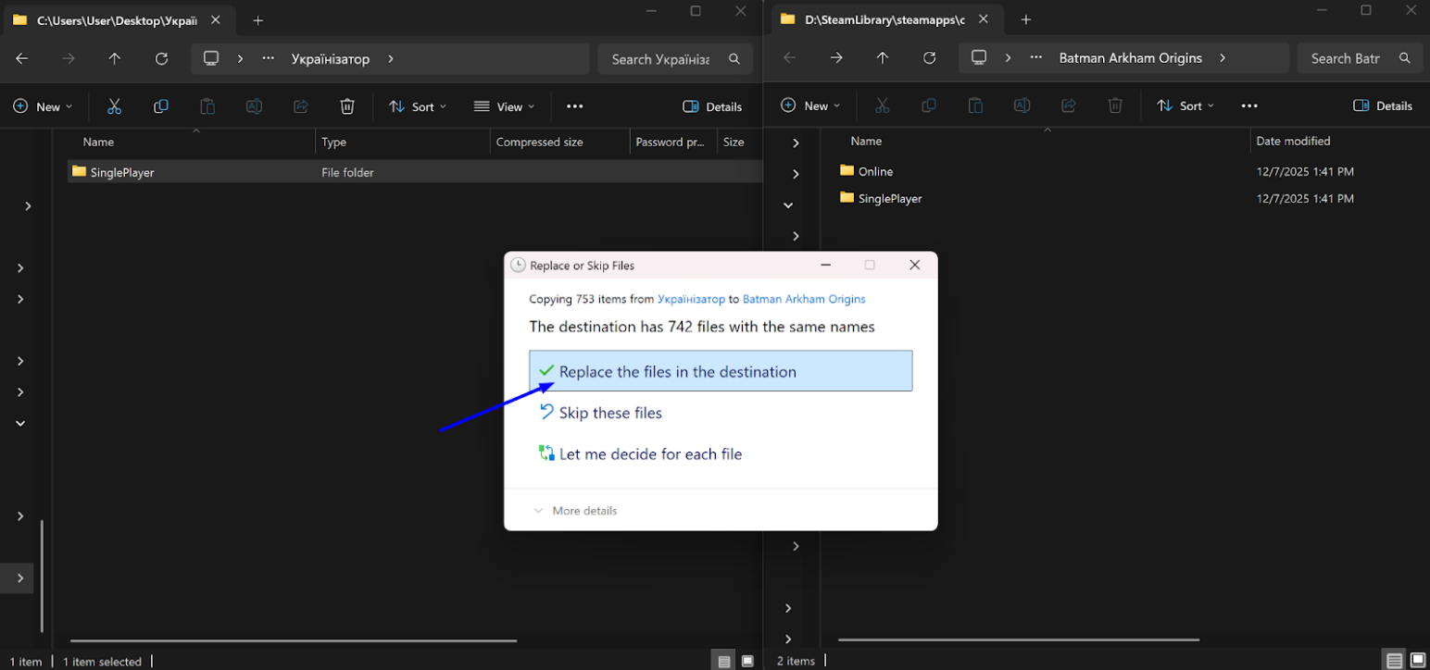Click the share icon in the Українізатор window

tap(300, 106)
